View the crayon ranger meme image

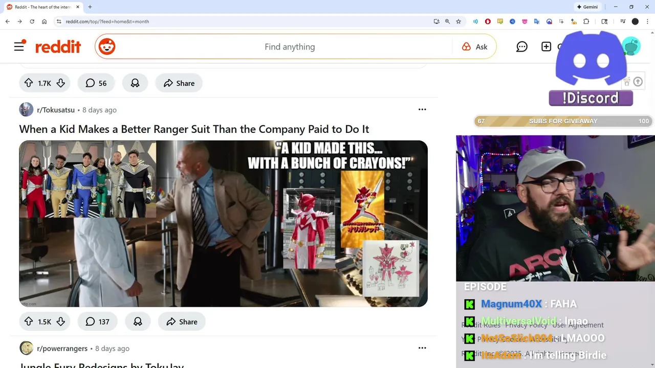click(223, 223)
